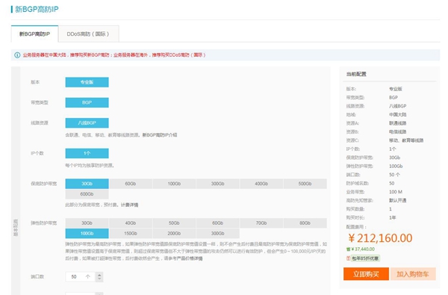Select 80Gb elastic protection bandwidth
This screenshot has width=448, height=295.
(x=305, y=223)
